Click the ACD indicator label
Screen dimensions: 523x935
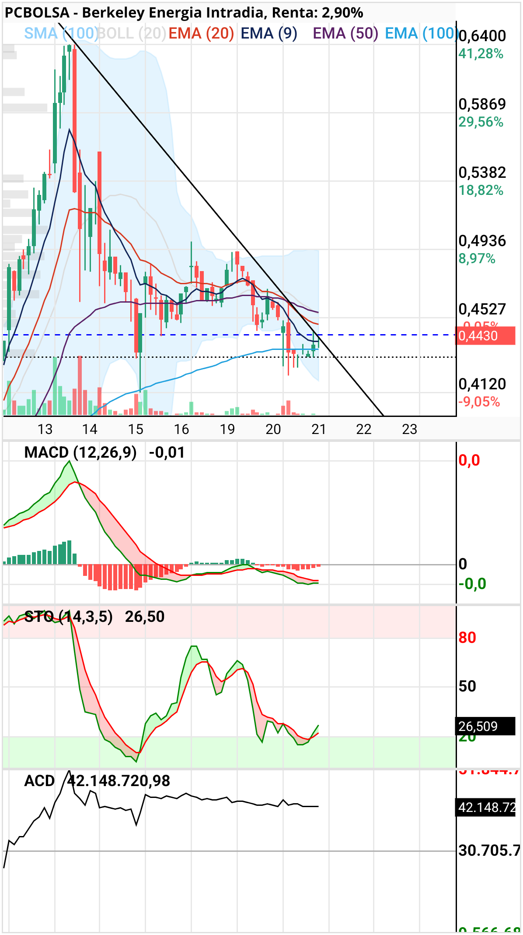(x=39, y=781)
